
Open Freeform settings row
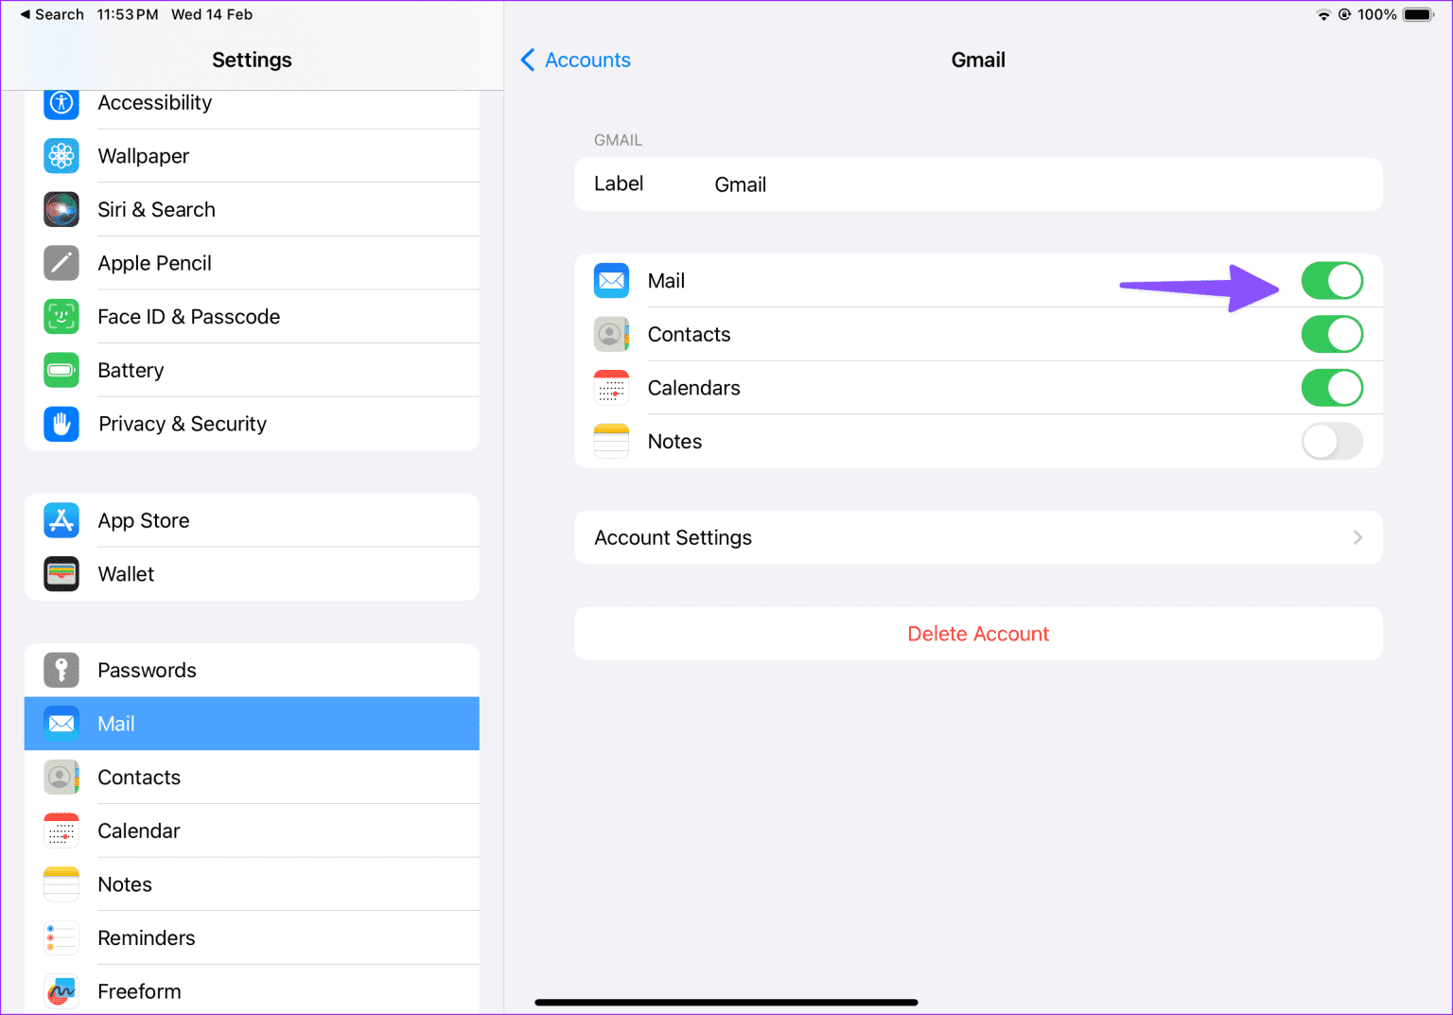(x=252, y=990)
